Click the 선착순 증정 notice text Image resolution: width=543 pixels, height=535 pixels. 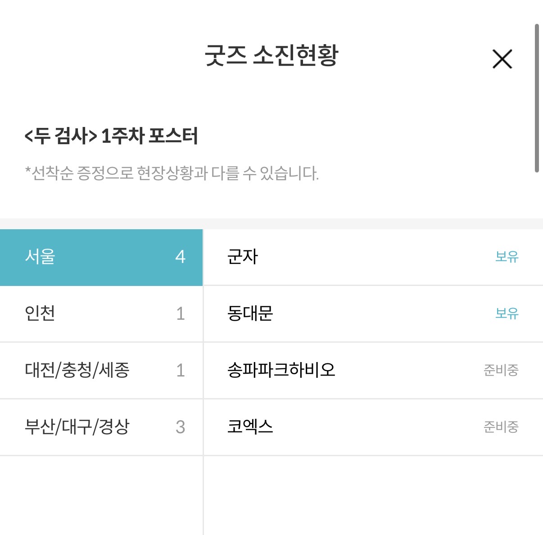click(x=172, y=173)
